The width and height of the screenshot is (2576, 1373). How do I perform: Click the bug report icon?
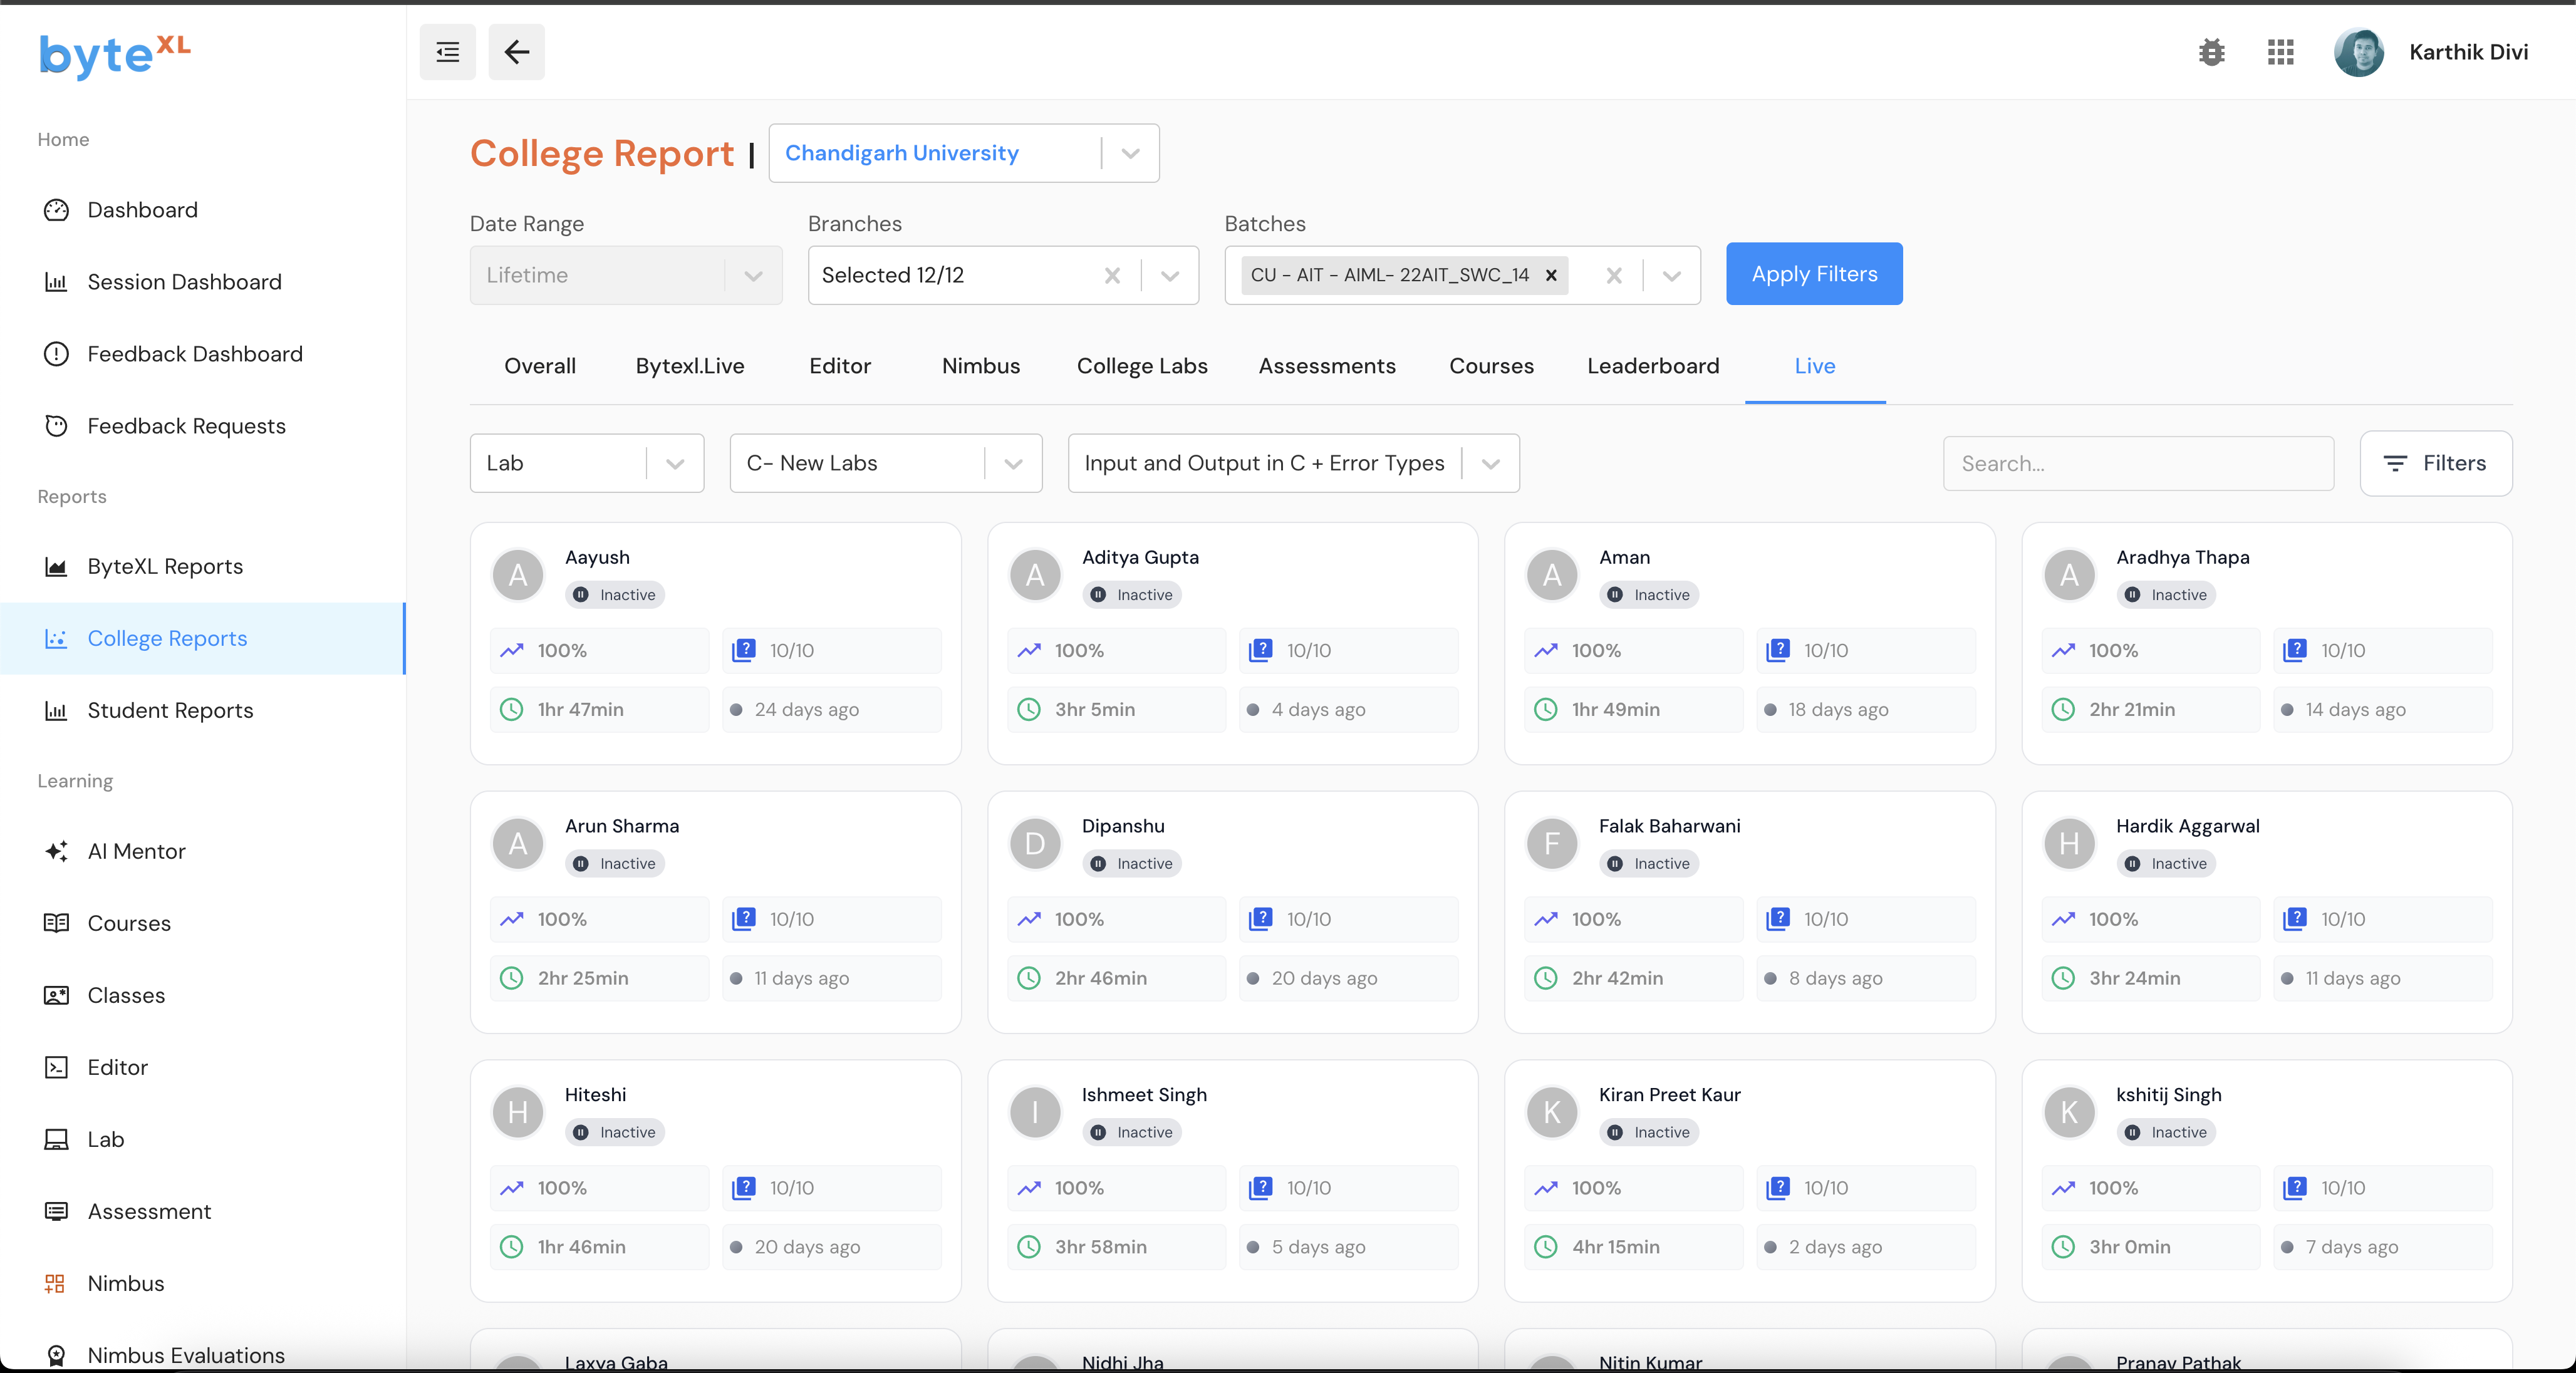tap(2211, 52)
